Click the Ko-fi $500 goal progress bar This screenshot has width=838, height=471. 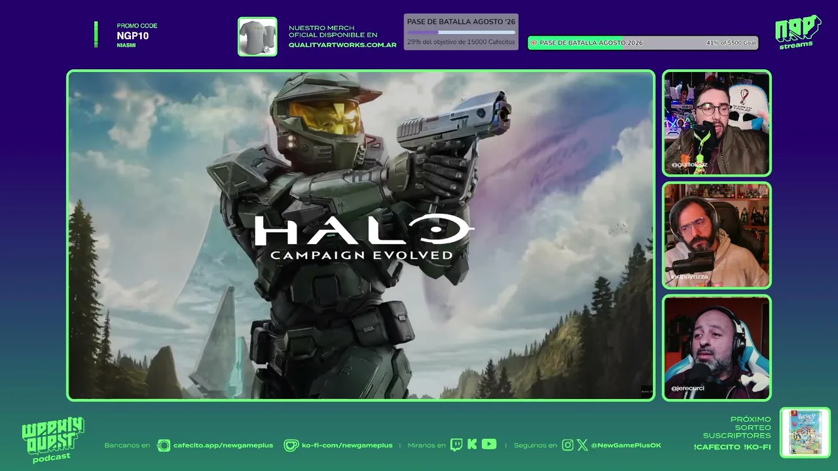[643, 43]
